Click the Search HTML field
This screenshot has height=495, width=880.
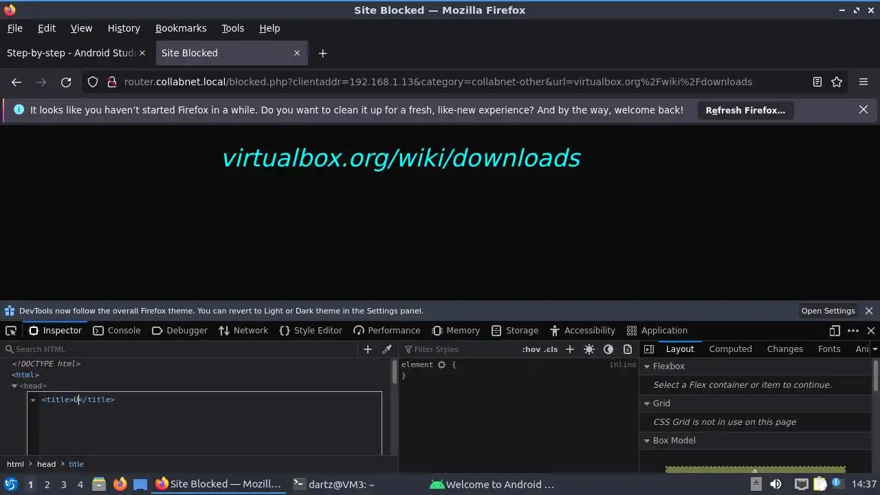179,349
